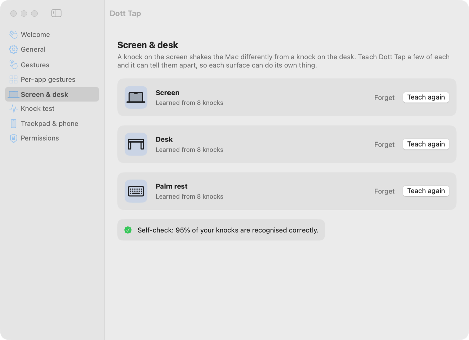Click the green checkmark seal by Self-check
Image resolution: width=469 pixels, height=340 pixels.
coord(128,230)
